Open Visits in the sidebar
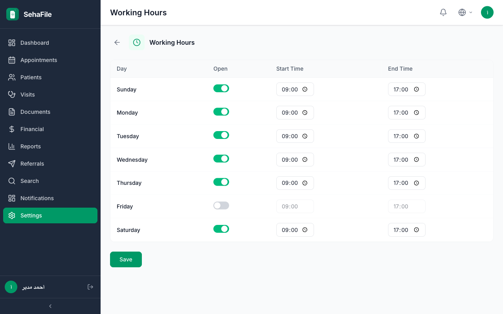 pyautogui.click(x=50, y=95)
